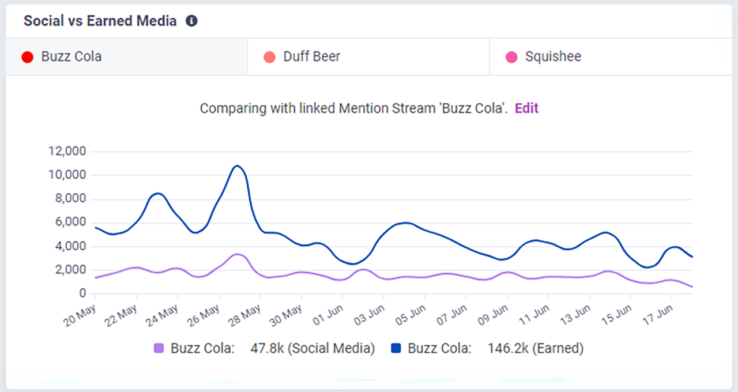Click the 28 May peak on the blue line
The image size is (738, 392).
tap(236, 165)
